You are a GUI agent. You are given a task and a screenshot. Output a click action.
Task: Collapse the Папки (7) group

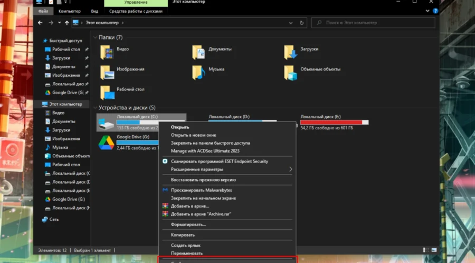pyautogui.click(x=95, y=37)
